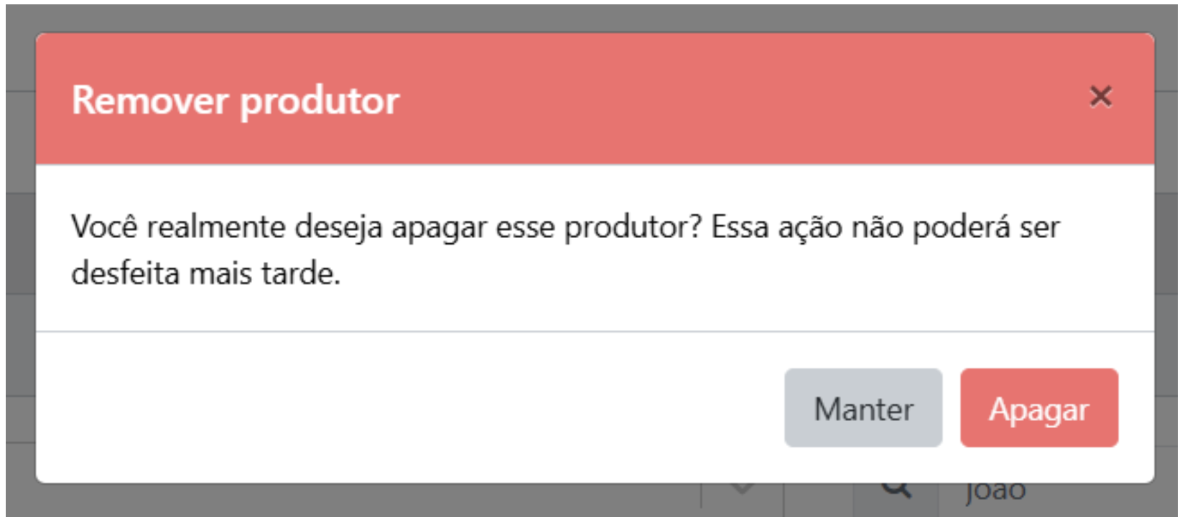Click the Manter button

pyautogui.click(x=863, y=408)
